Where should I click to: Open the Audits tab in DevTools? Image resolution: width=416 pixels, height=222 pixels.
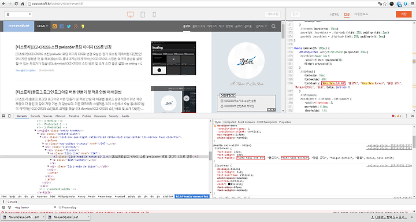click(125, 116)
